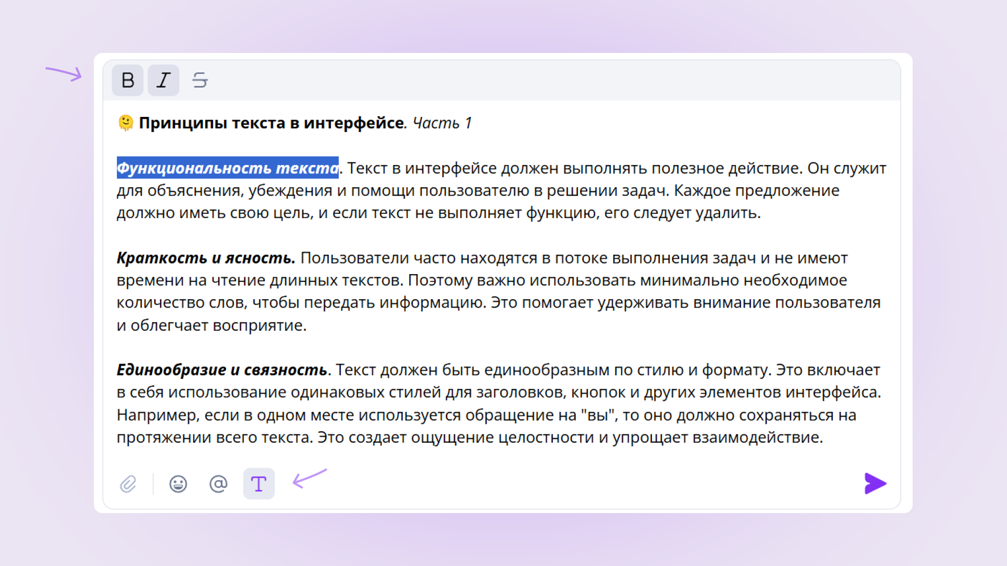Place the cursor in the heading "Принципы текста в интерфейсе"
1007x566 pixels.
(x=271, y=123)
